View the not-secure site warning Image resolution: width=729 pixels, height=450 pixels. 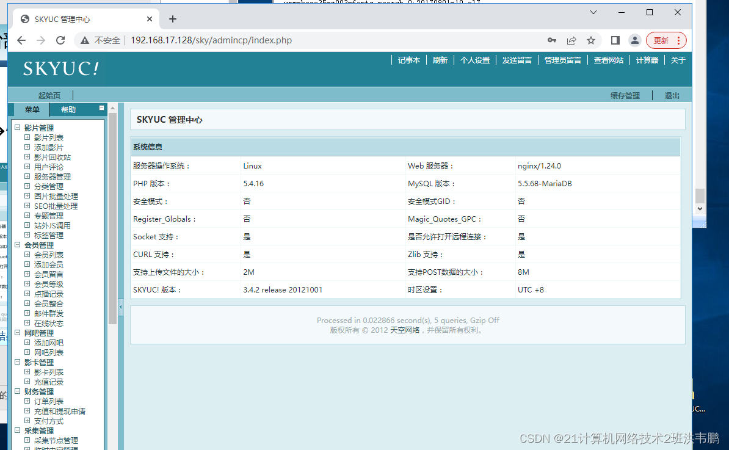coord(100,40)
